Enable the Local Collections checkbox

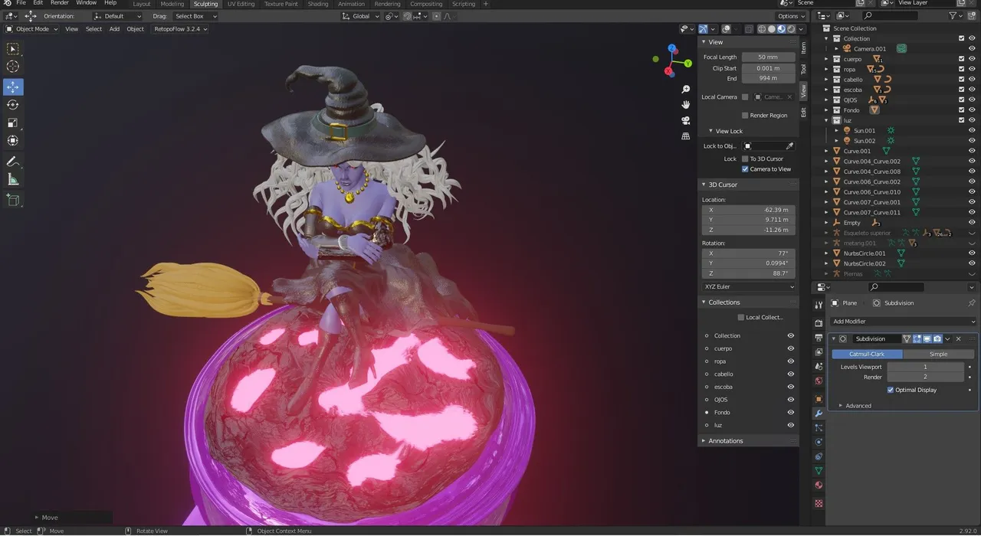coord(741,317)
